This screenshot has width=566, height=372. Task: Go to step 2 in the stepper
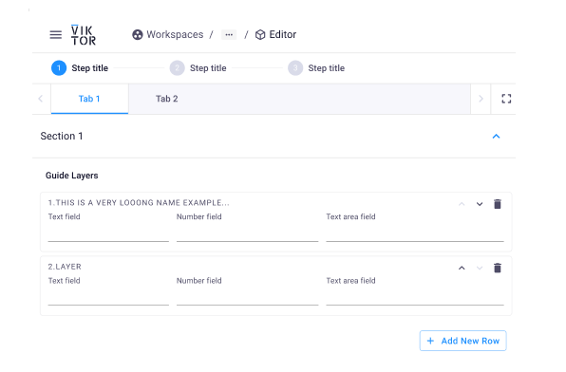[x=198, y=67]
